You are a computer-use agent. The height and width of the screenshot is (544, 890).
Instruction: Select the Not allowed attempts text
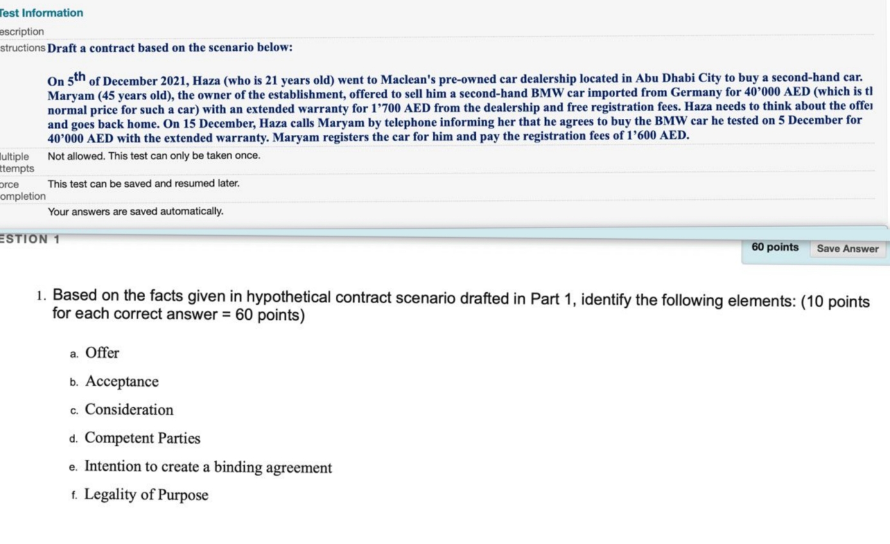(x=153, y=156)
